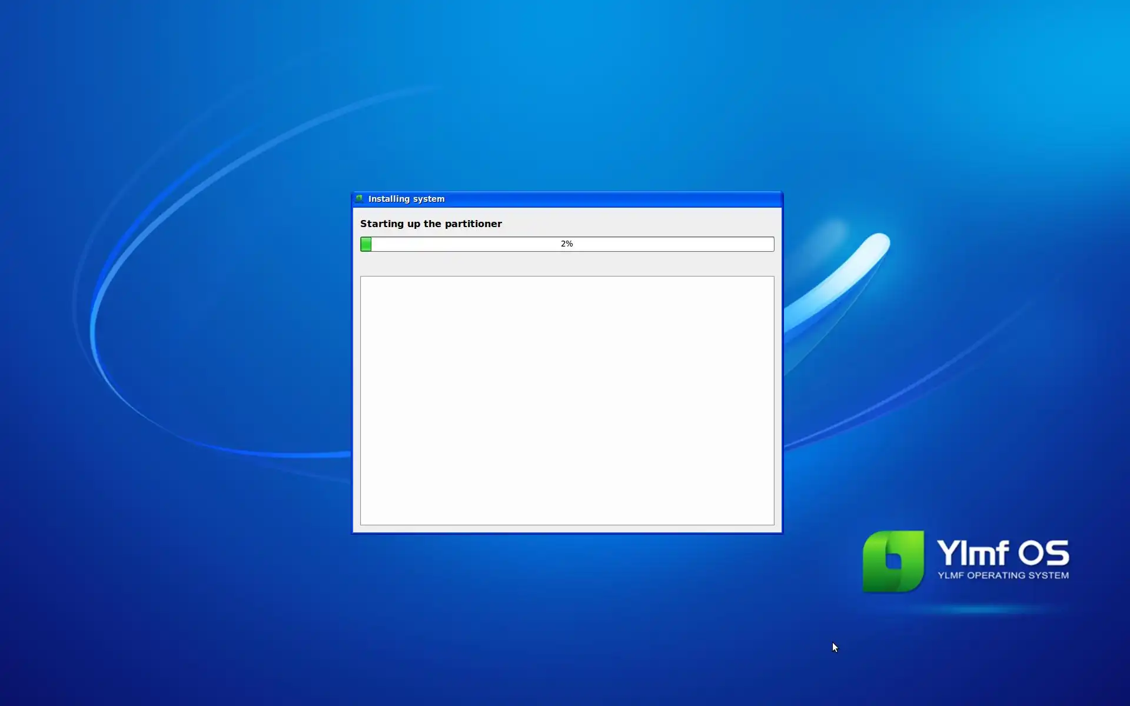Click the word "system" in window title

tap(428, 199)
